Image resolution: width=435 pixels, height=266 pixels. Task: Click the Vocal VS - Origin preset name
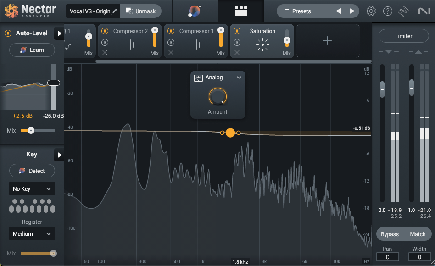pos(90,11)
